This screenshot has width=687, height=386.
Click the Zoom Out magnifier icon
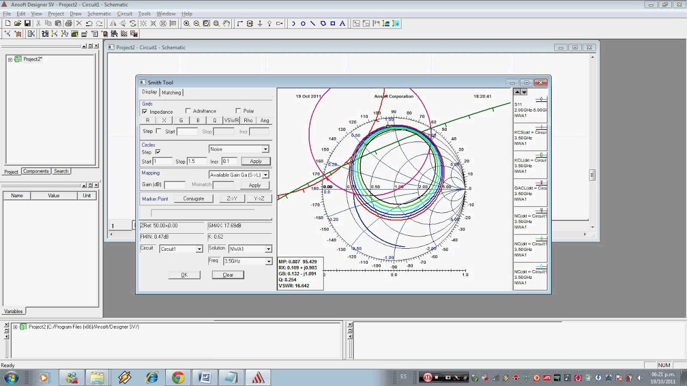196,24
